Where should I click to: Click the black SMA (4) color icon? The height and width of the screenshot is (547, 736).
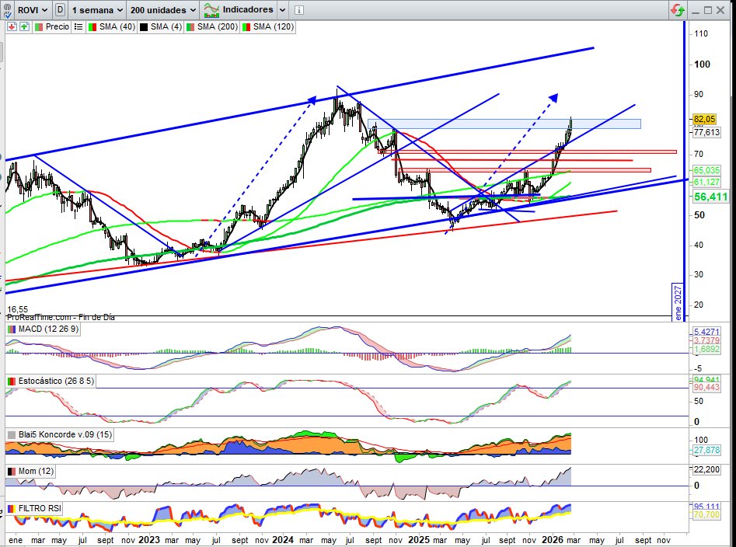tap(144, 27)
